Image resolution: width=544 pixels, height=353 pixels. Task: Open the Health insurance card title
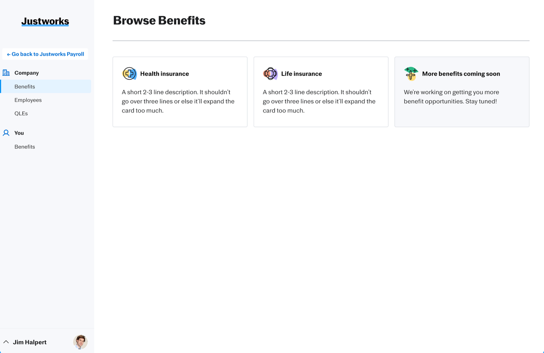[x=164, y=74]
